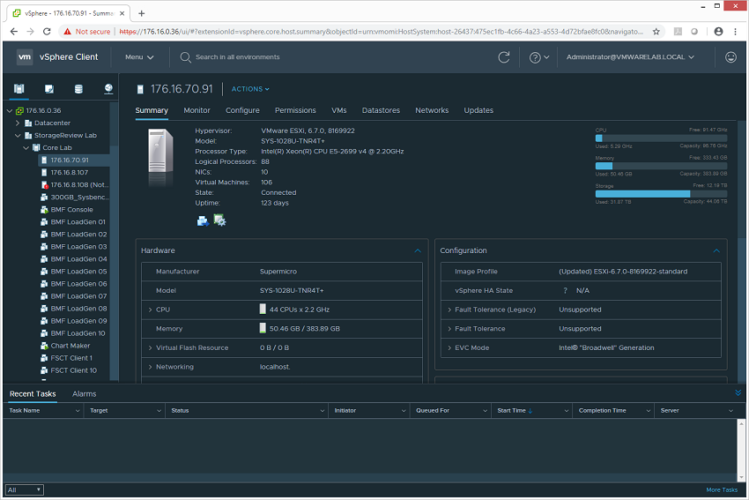Collapse the StorageReview Lab node
The height and width of the screenshot is (500, 749).
18,136
